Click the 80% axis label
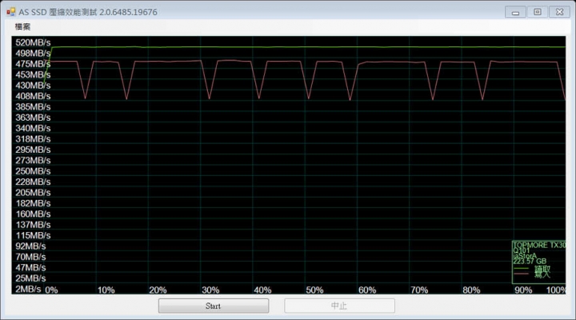Screen dimensions: 576x320 pos(472,290)
